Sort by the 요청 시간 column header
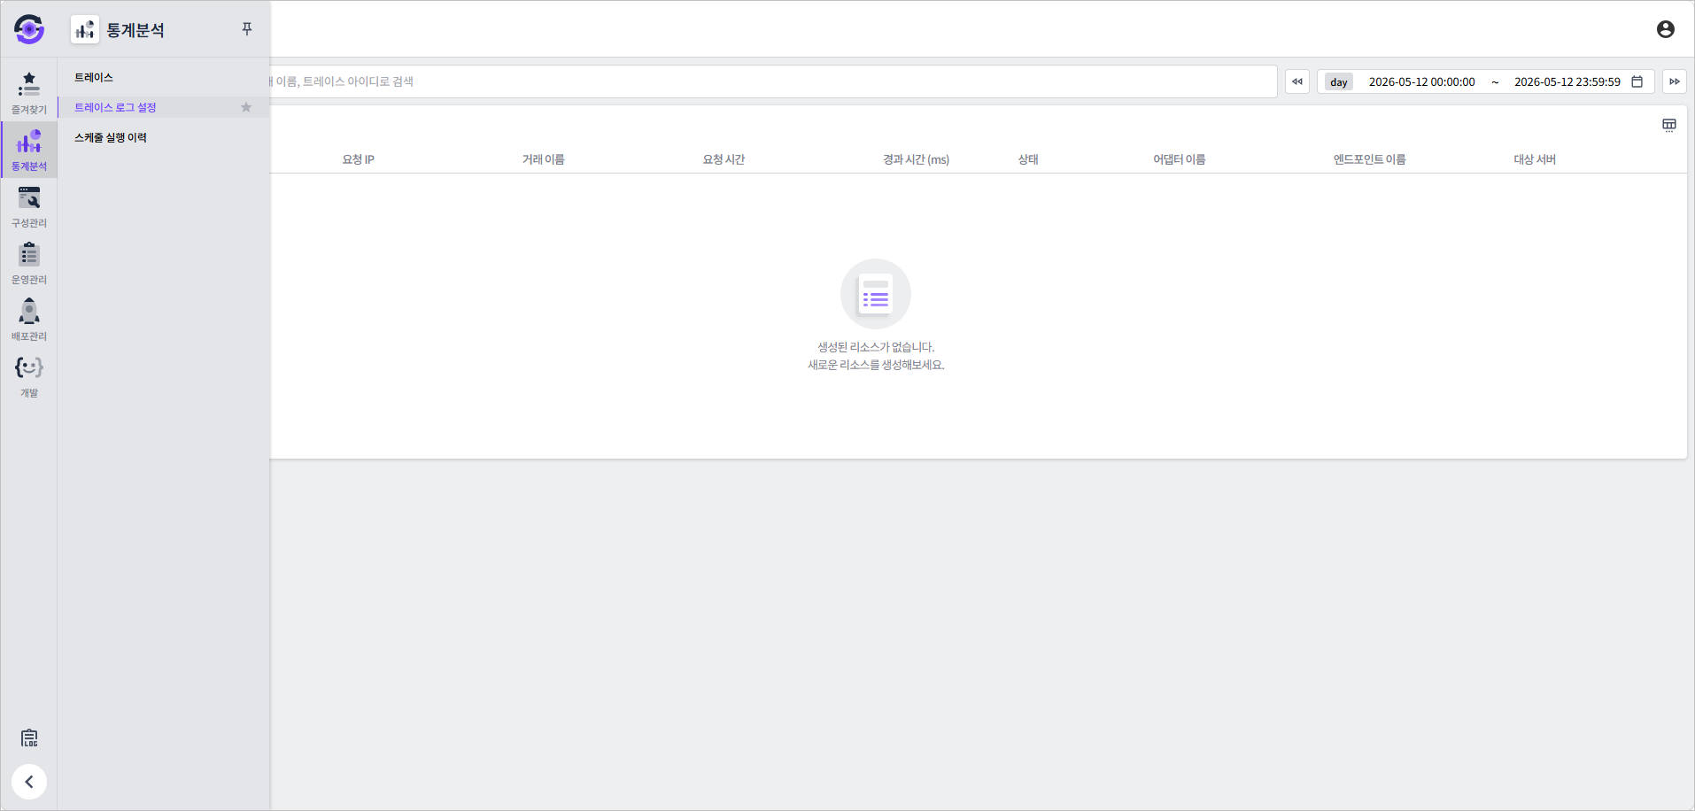The image size is (1695, 811). coord(724,159)
